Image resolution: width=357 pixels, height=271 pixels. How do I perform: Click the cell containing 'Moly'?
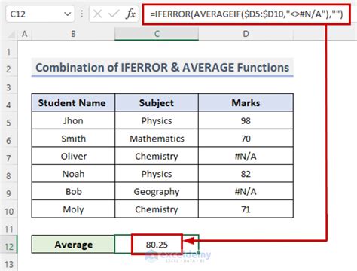[x=73, y=209]
